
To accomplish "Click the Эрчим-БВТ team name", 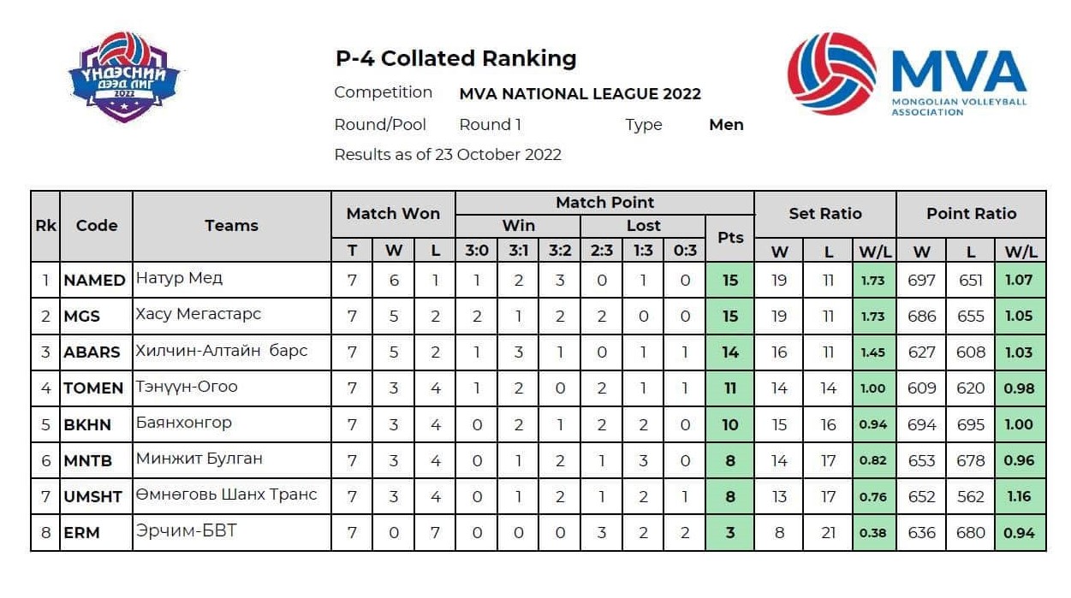I will [x=186, y=531].
